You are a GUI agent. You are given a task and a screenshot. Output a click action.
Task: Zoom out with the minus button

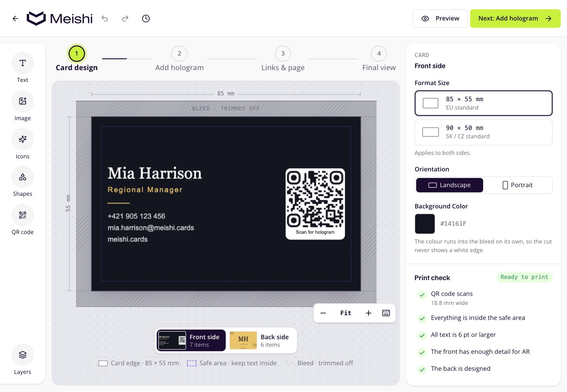323,313
